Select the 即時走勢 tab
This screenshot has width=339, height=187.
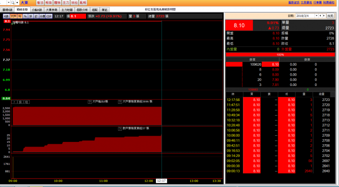pyautogui.click(x=22, y=10)
